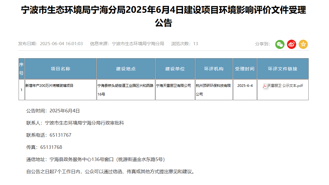Click the PDF icon beside 天雷厨卫 公示文本
The width and height of the screenshot is (329, 185).
(265, 86)
